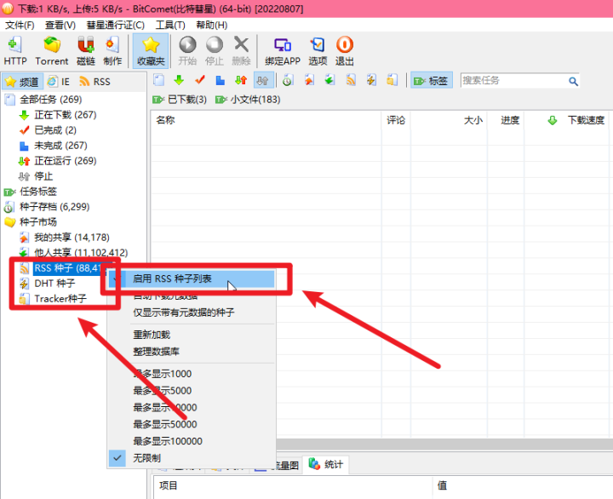Toggle the stopped tasks gray arrows filter
Image resolution: width=613 pixels, height=499 pixels.
point(262,80)
